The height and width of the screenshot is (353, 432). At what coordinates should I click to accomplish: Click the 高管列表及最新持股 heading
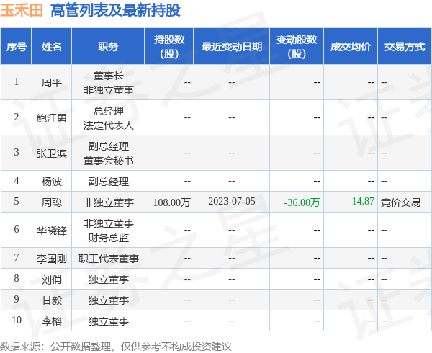pyautogui.click(x=115, y=11)
